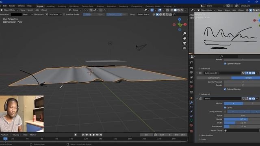The image size is (260, 146).
Task: Open the Output properties tab icon
Action: tap(191, 73)
